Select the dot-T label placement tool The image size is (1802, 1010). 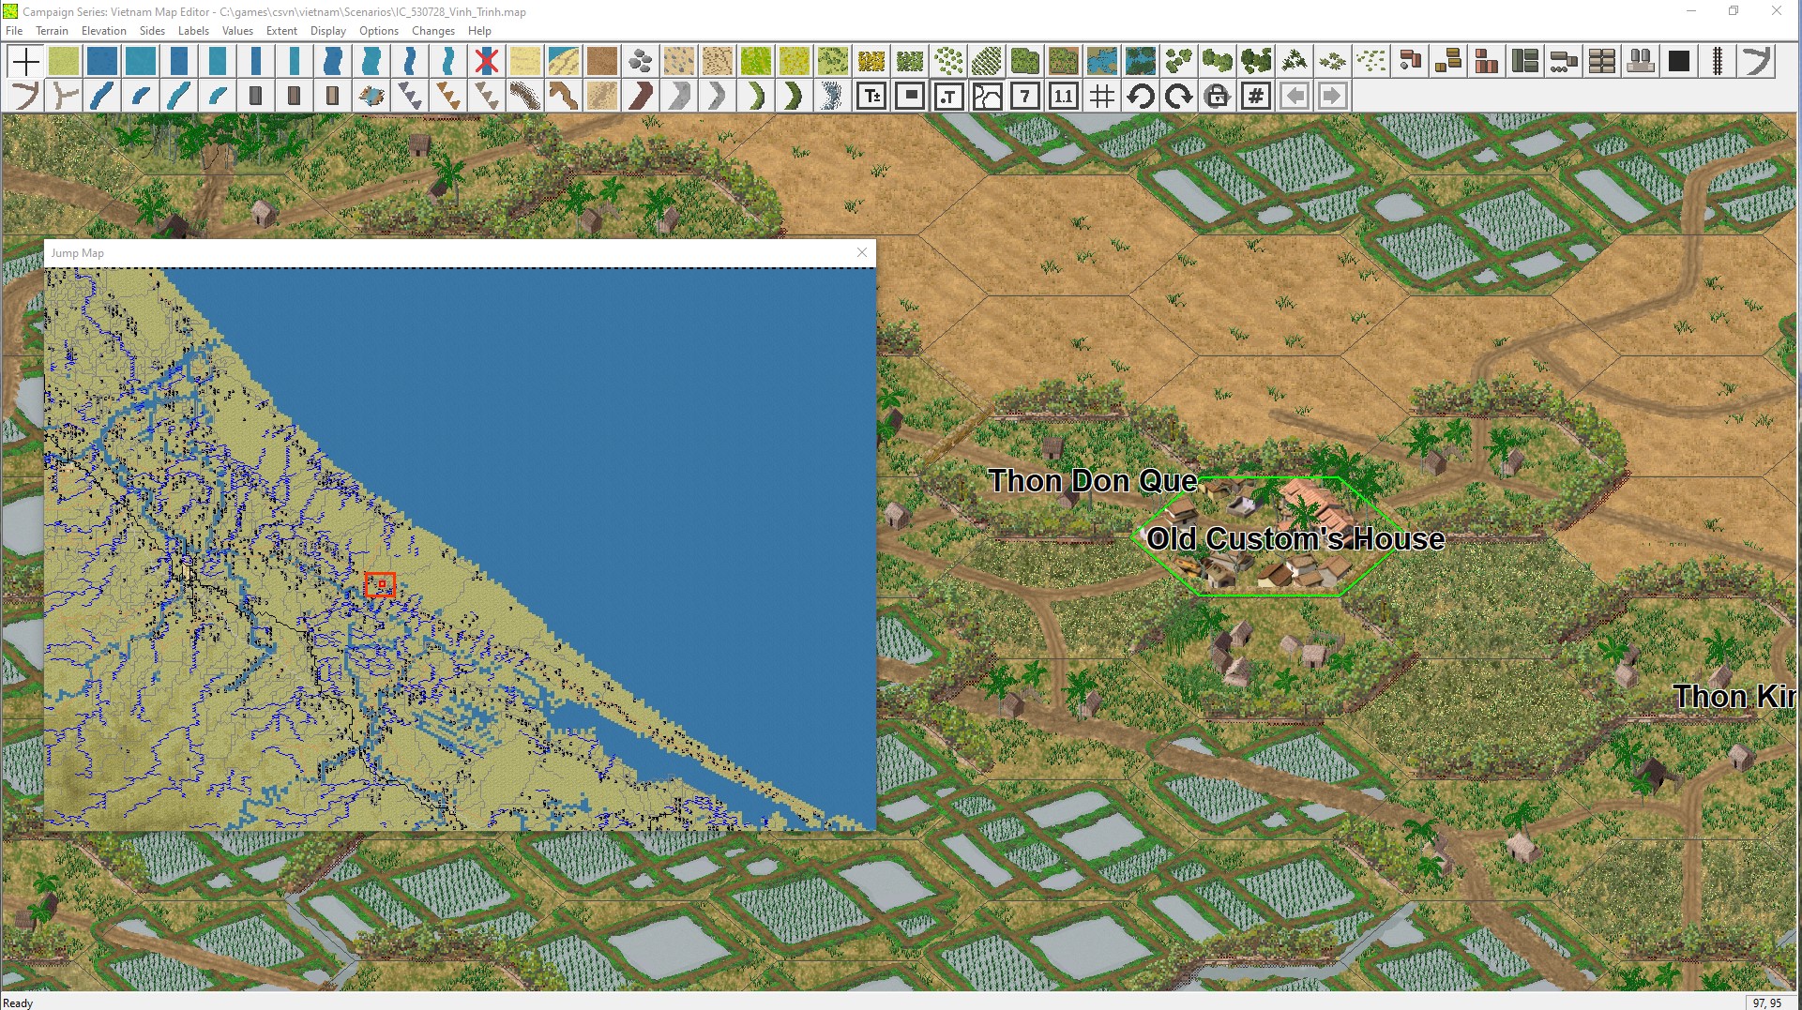tap(948, 96)
